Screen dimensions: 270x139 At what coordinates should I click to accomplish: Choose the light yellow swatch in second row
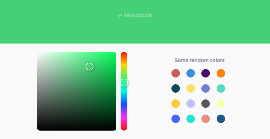(191, 88)
